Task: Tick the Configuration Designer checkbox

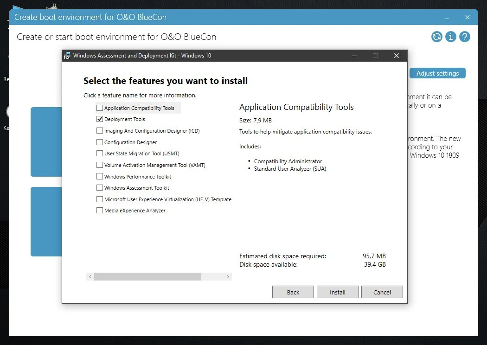Action: pos(100,142)
